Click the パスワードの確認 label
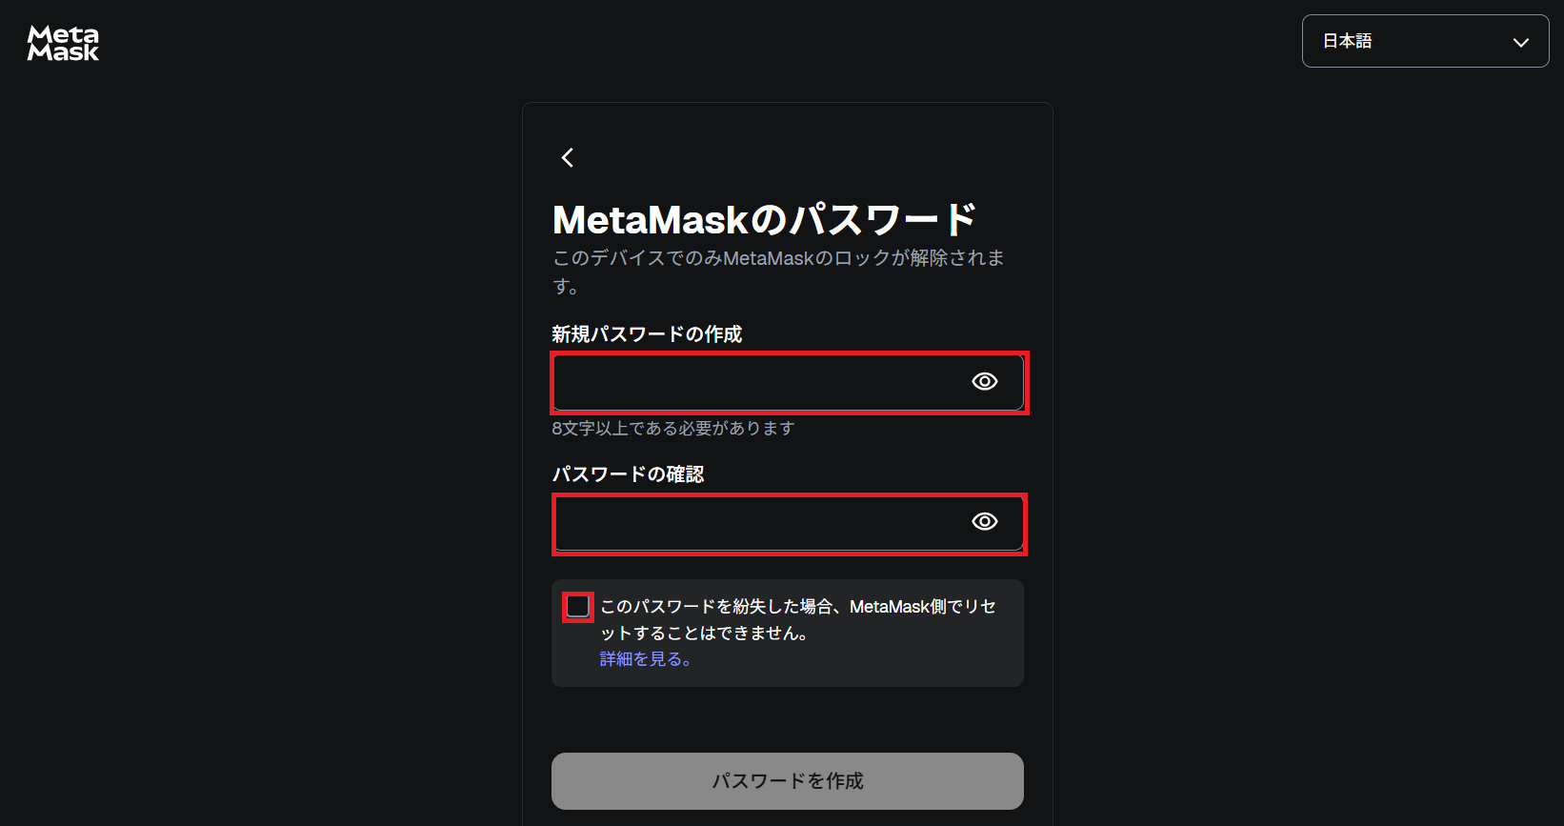Viewport: 1564px width, 826px height. point(628,474)
